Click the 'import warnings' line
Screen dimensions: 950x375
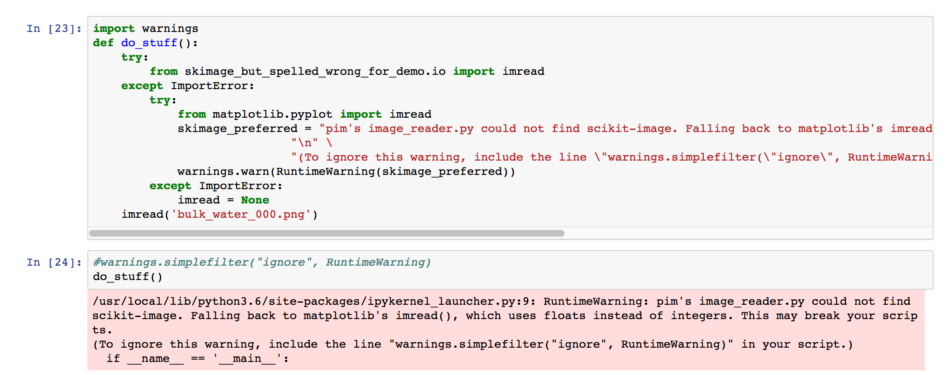point(145,29)
